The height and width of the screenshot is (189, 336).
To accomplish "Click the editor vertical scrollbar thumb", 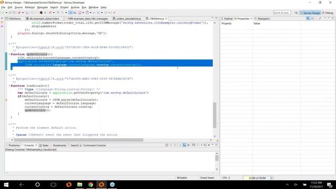I will tap(215, 115).
